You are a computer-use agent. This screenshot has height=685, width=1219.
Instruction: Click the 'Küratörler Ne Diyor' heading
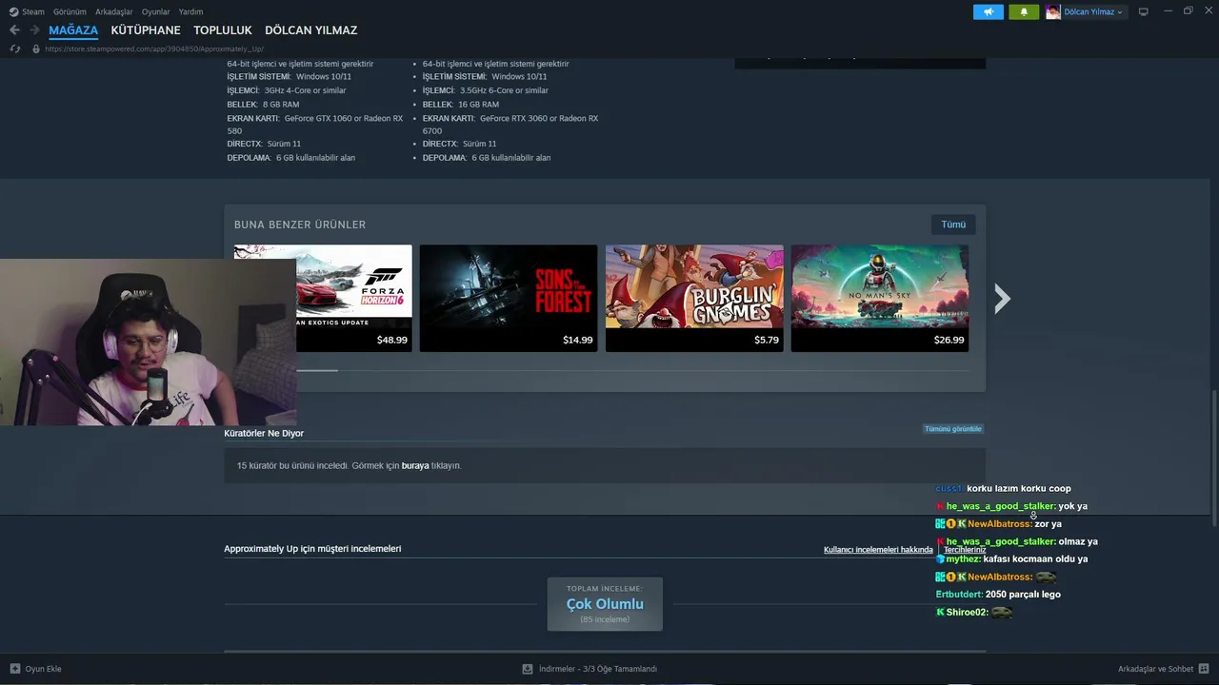264,433
